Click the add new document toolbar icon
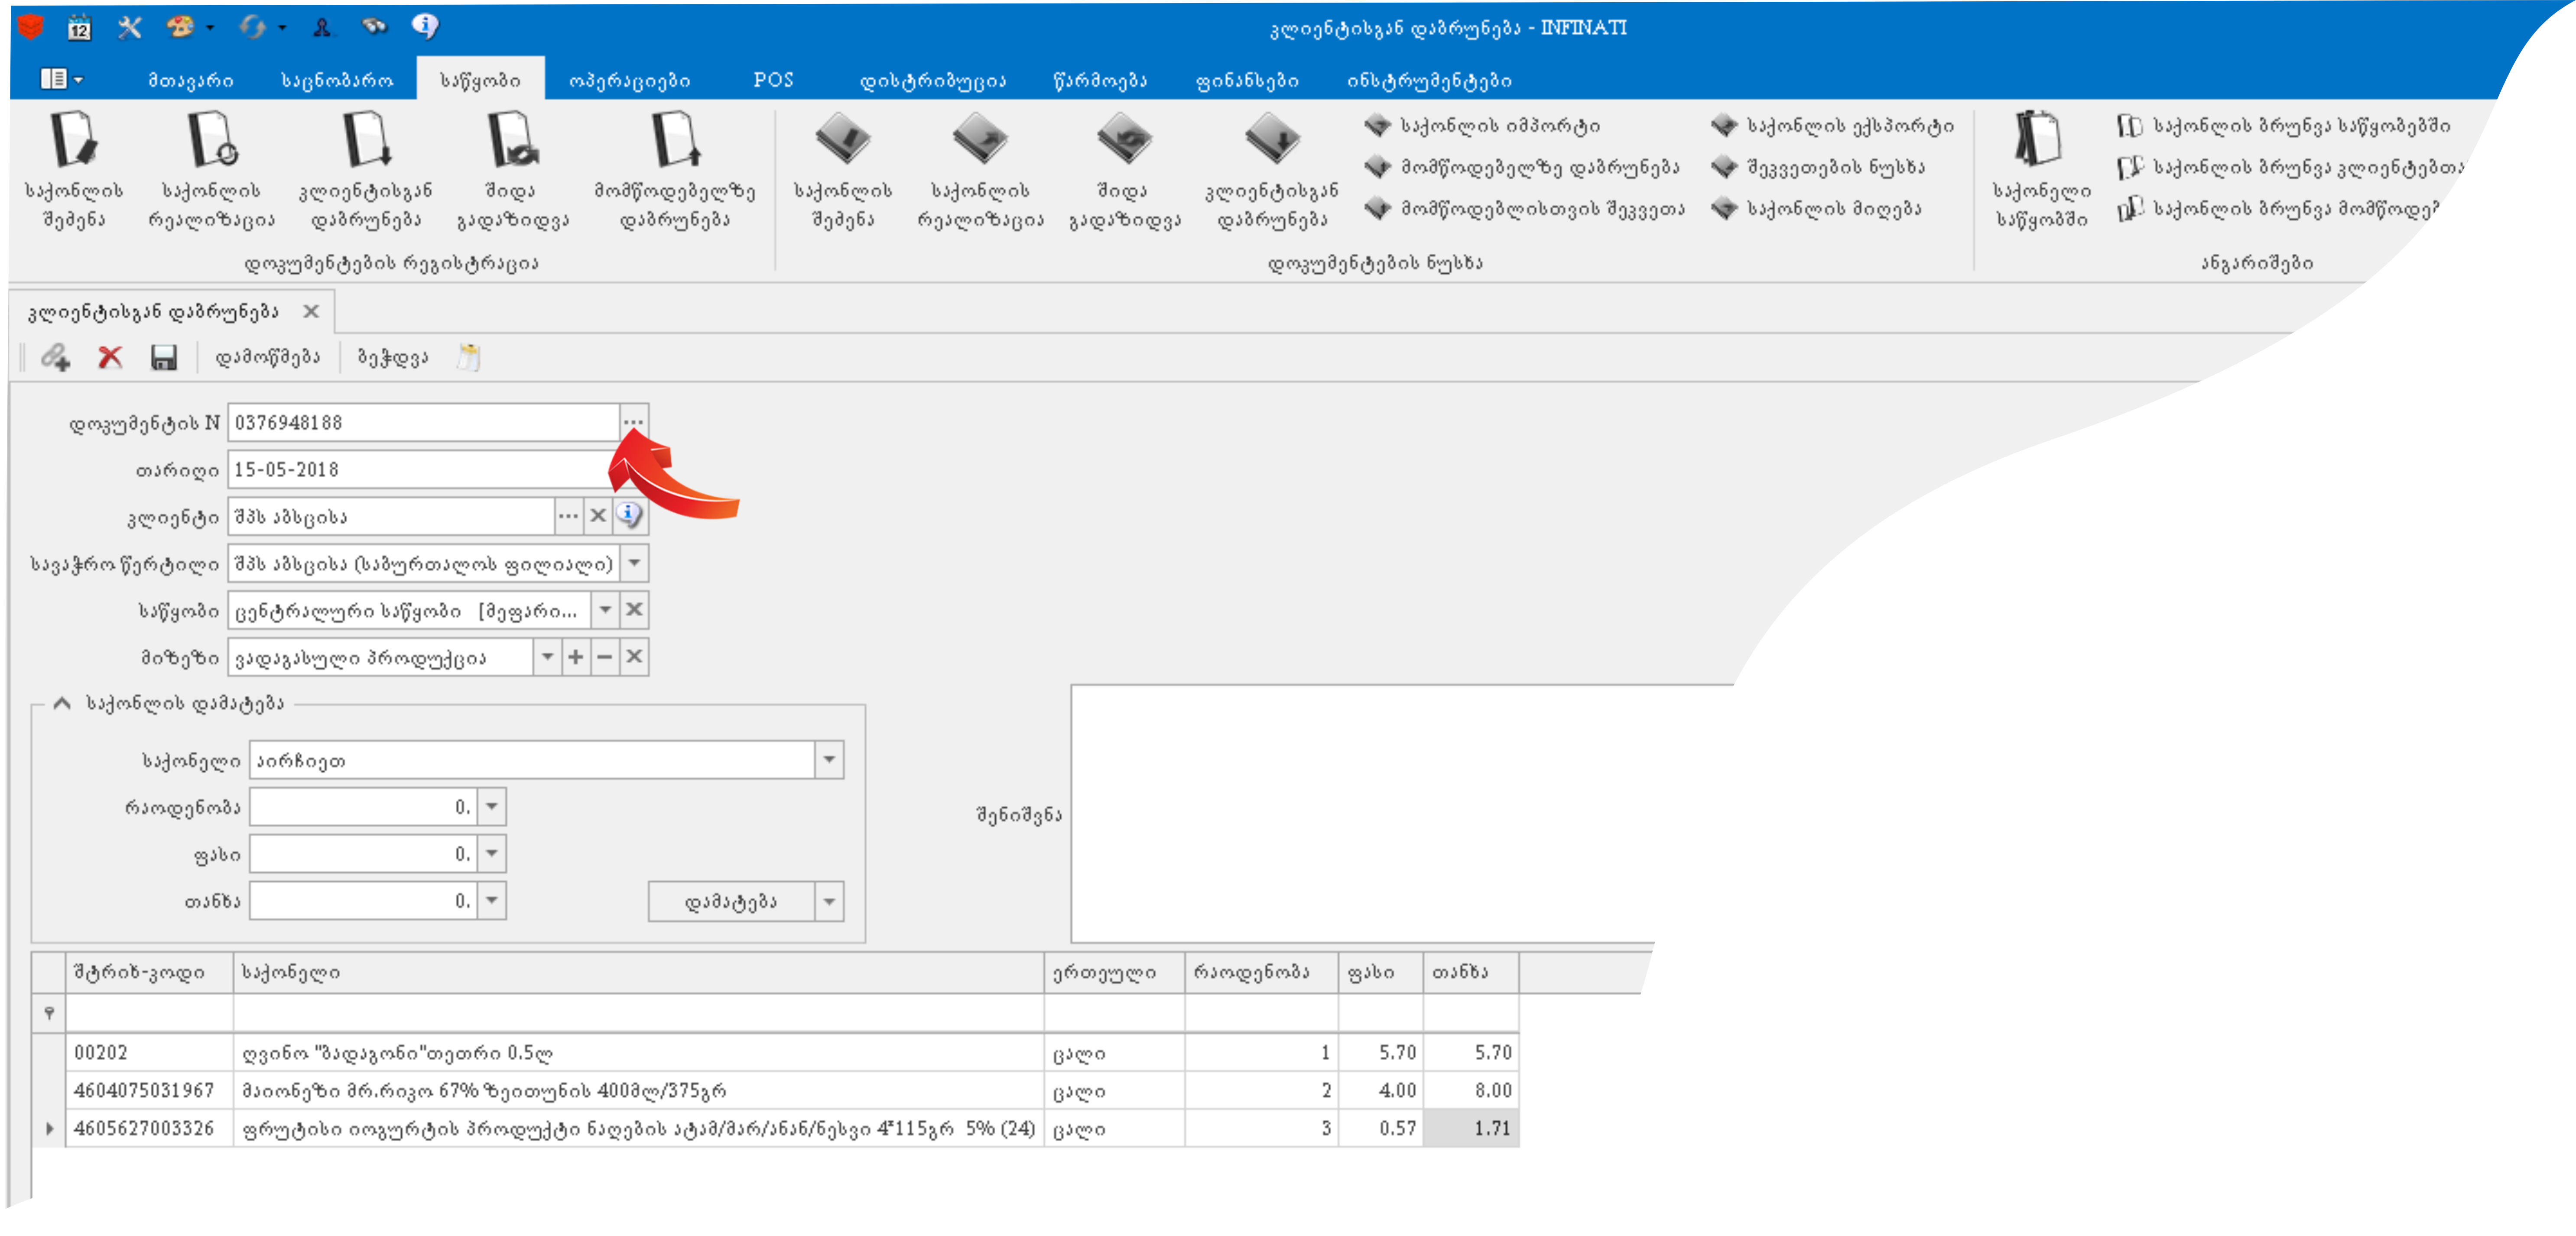Image resolution: width=2576 pixels, height=1236 pixels. click(x=55, y=357)
